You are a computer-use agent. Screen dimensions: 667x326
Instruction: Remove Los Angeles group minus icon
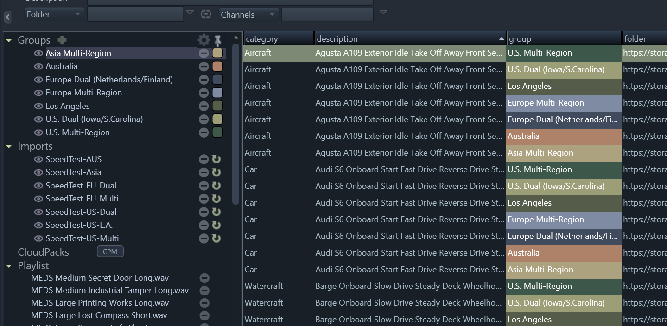203,106
